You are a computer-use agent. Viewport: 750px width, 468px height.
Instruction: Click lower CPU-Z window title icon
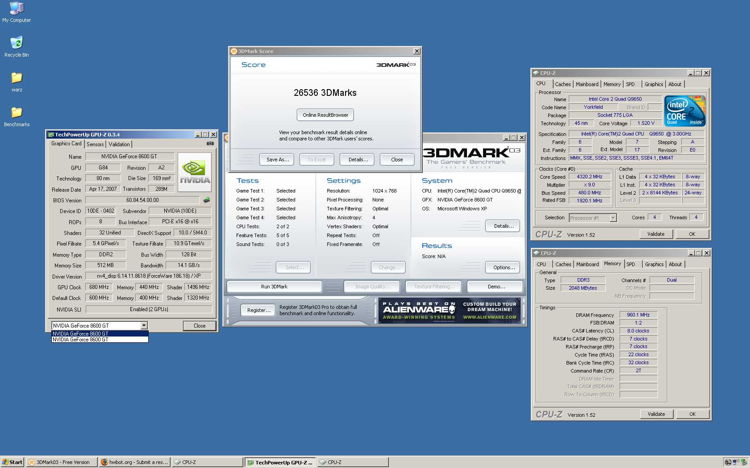(x=536, y=253)
